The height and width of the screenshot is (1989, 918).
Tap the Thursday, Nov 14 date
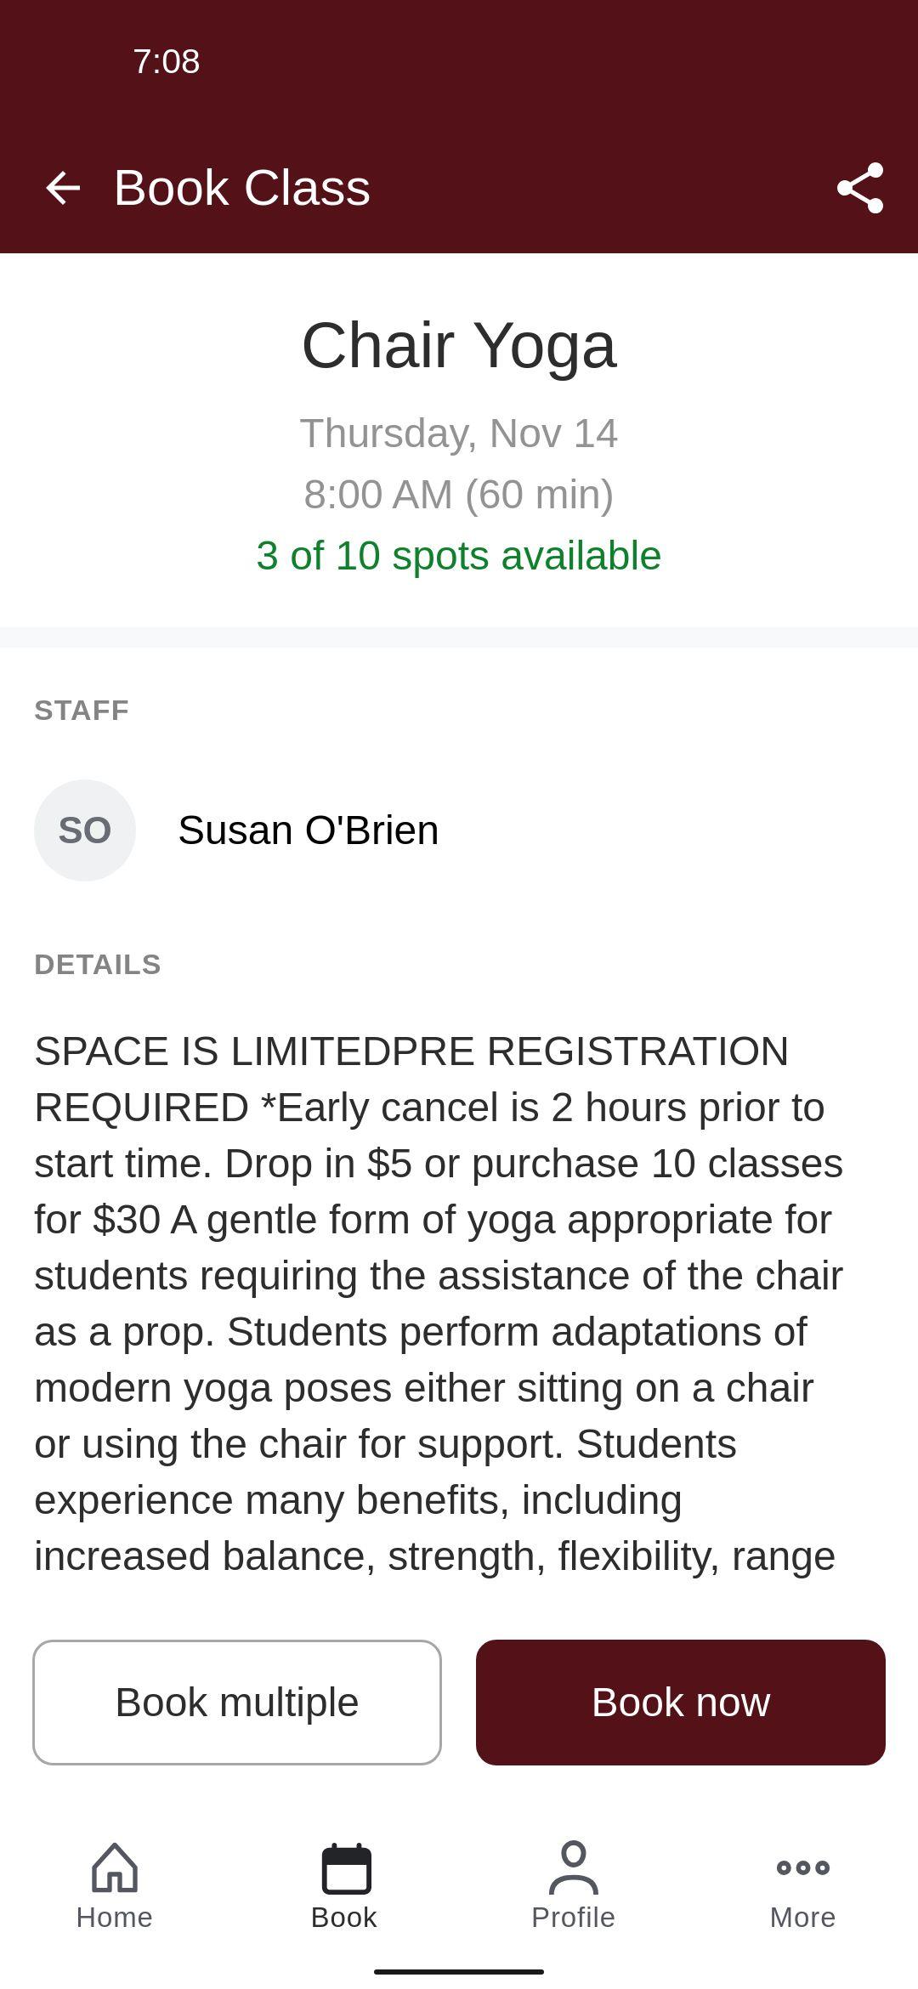[459, 433]
